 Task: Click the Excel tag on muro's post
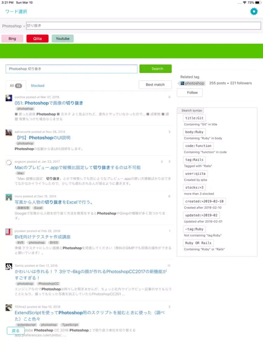coord(38,208)
